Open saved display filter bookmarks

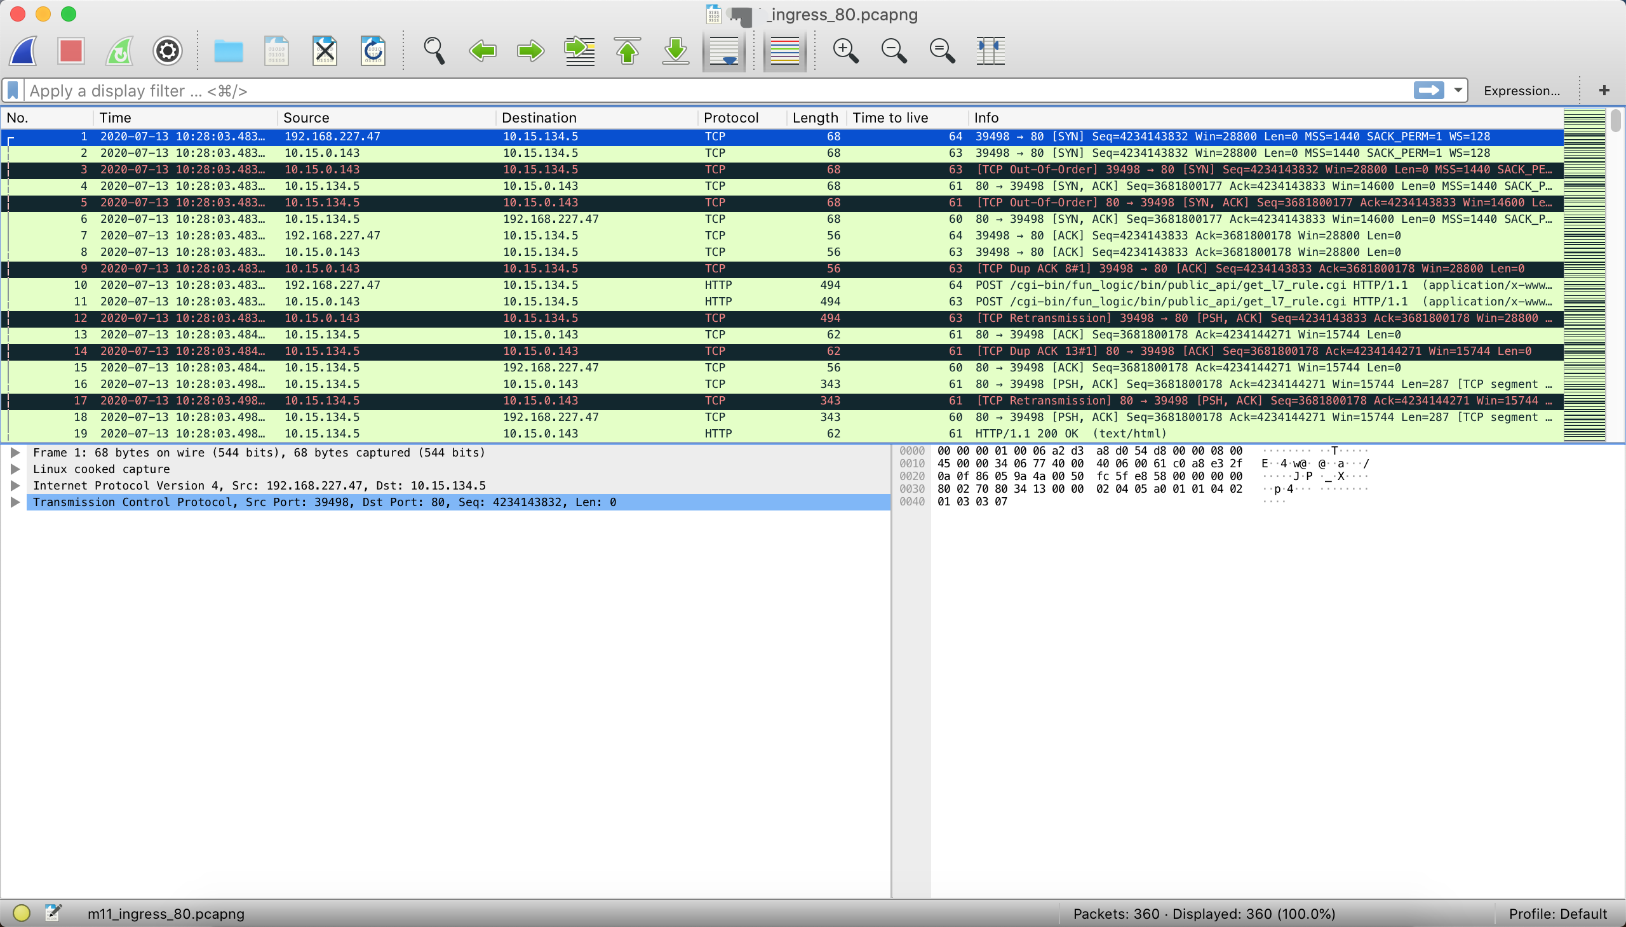click(12, 90)
